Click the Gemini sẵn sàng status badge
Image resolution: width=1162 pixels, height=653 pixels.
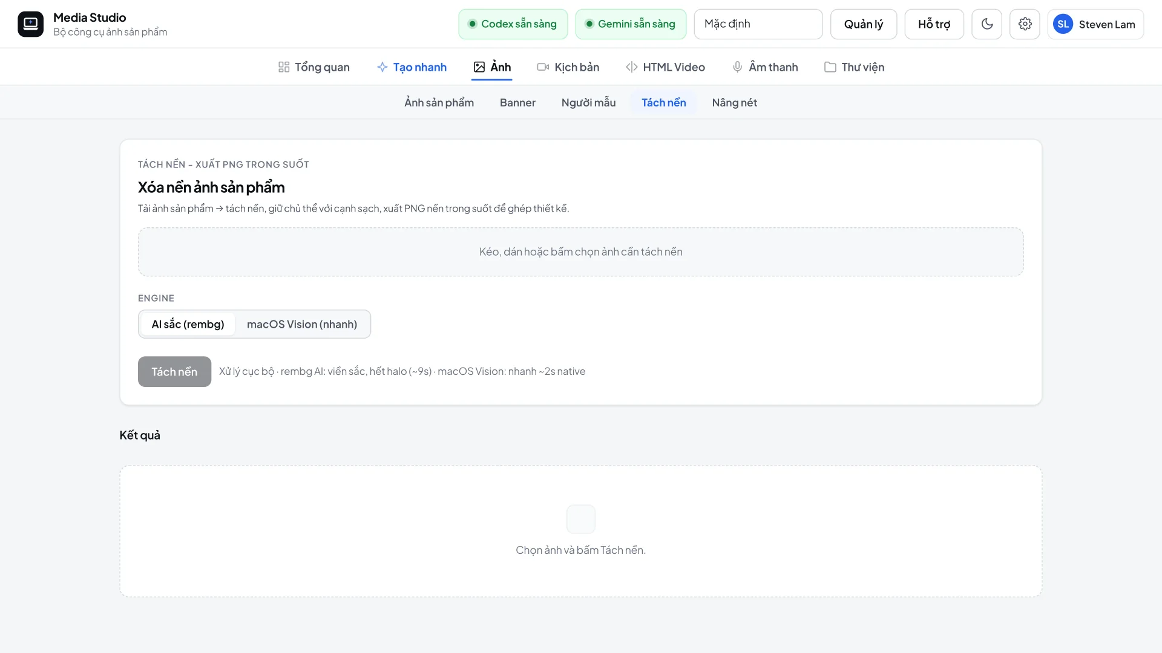click(631, 24)
